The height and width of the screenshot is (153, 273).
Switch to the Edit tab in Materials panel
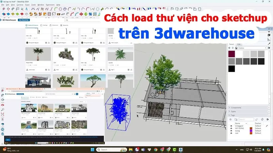[239, 44]
